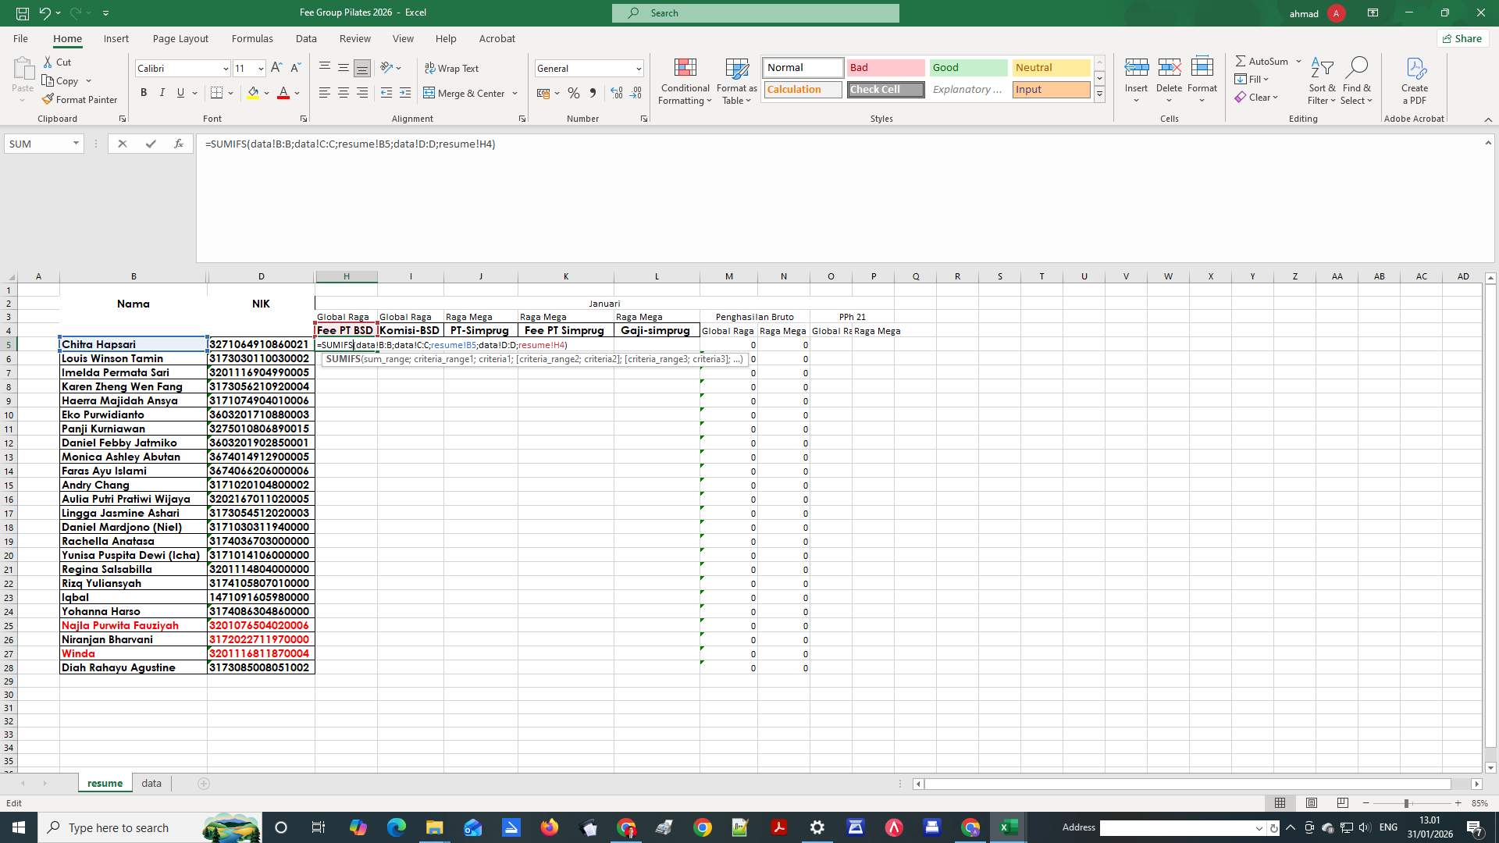Expand the Fill Color dropdown arrow
This screenshot has height=843, width=1499.
tap(265, 93)
